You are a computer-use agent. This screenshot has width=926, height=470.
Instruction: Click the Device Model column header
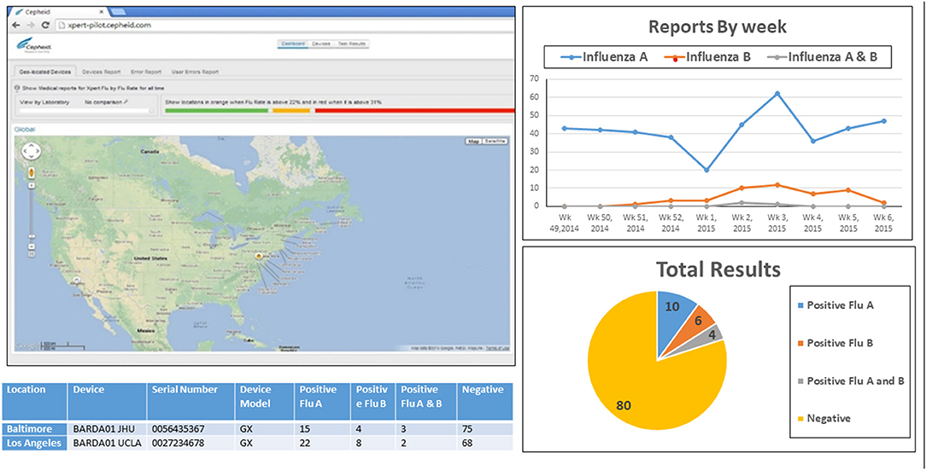click(x=265, y=402)
